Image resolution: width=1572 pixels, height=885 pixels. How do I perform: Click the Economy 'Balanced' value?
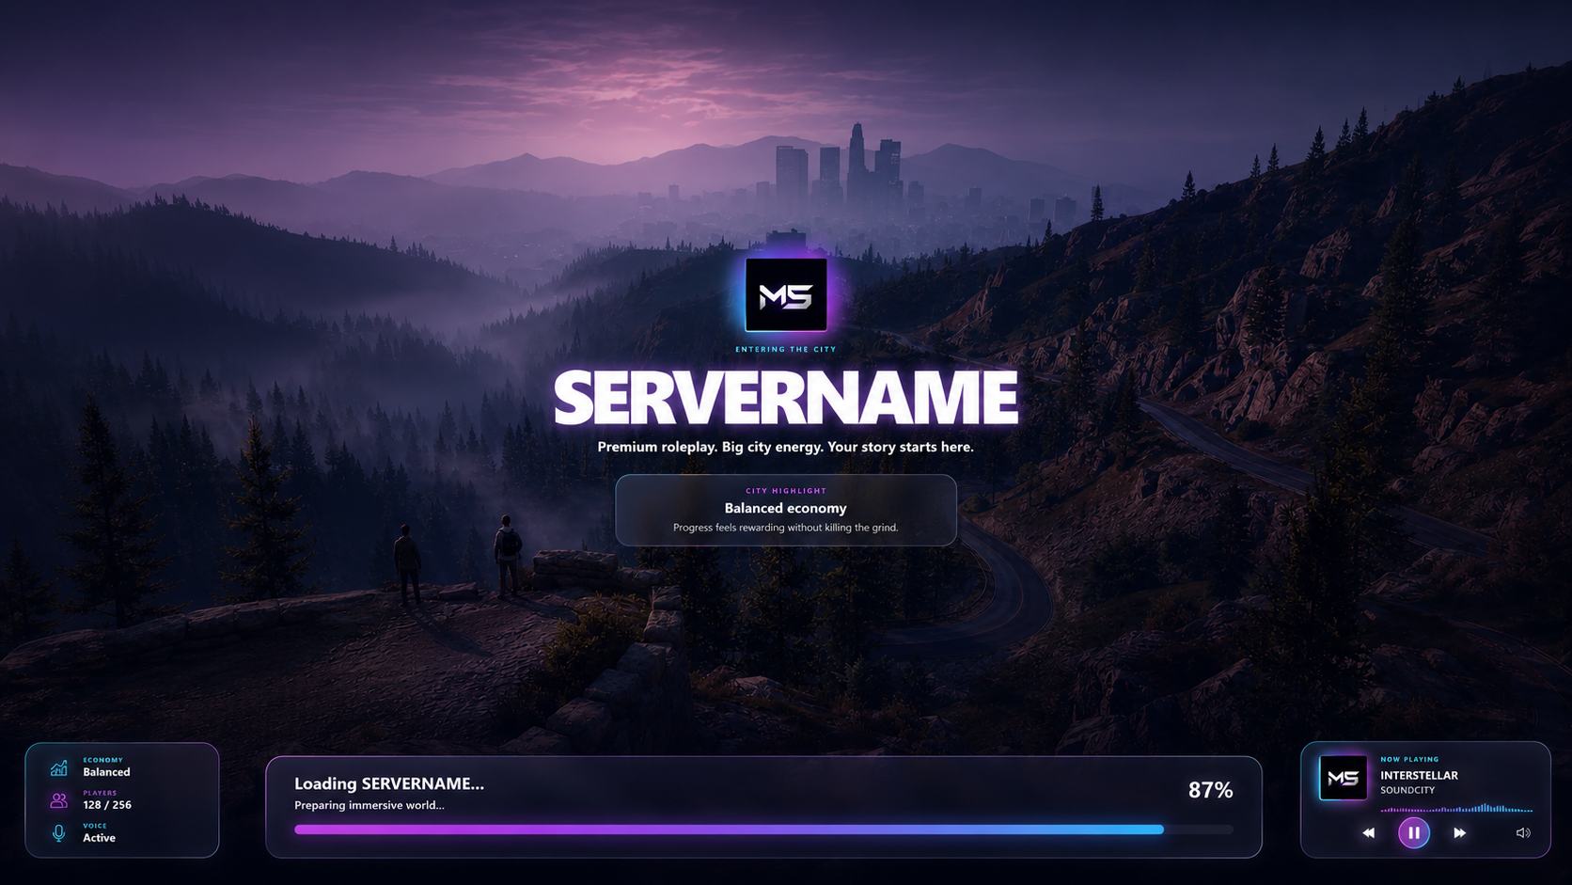106,772
